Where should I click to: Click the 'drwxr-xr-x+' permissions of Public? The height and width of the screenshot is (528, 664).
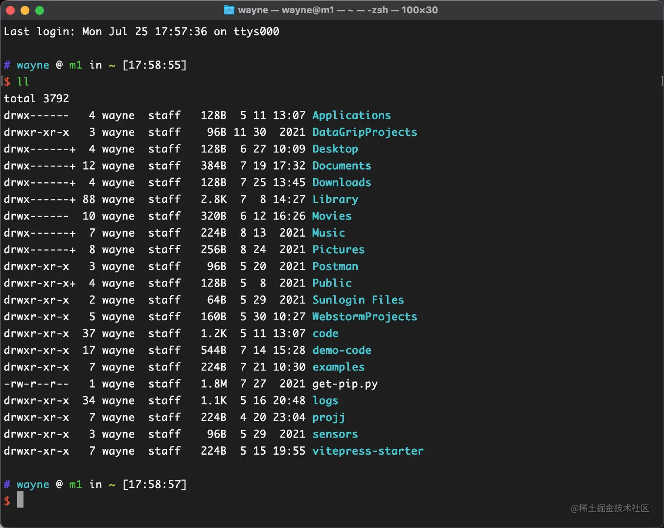click(x=40, y=283)
